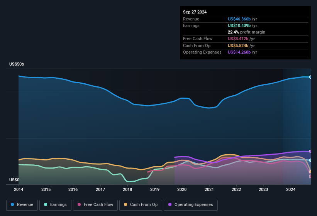Screen dimensions: 317x216
Task: Click the Revenue line endpoint marker
Action: [310, 77]
